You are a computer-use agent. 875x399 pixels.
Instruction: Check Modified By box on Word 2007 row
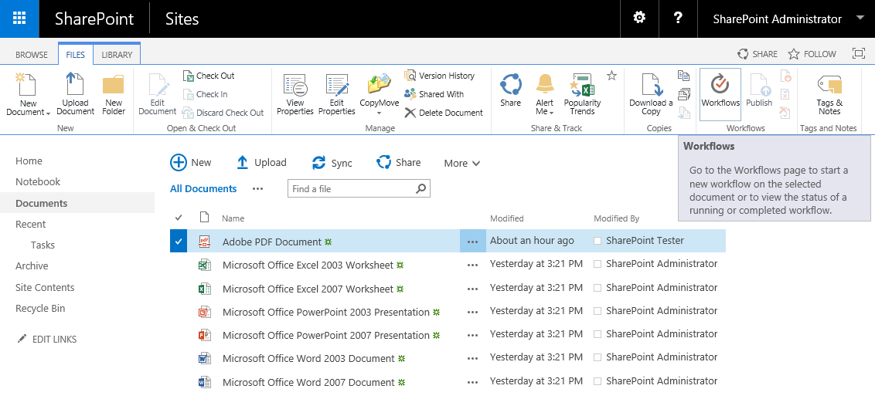click(x=598, y=382)
